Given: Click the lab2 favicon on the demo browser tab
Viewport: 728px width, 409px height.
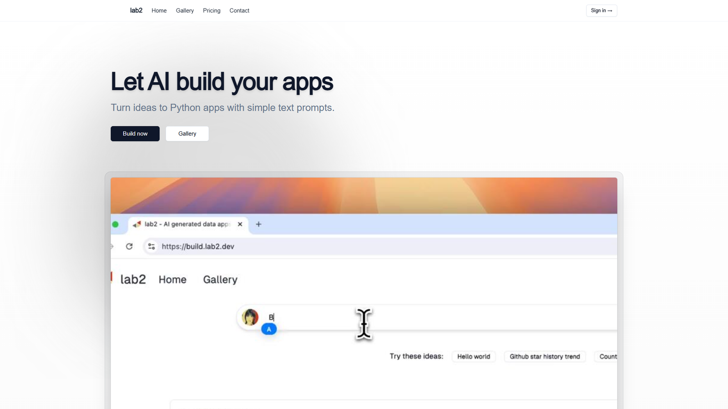Looking at the screenshot, I should pos(137,224).
